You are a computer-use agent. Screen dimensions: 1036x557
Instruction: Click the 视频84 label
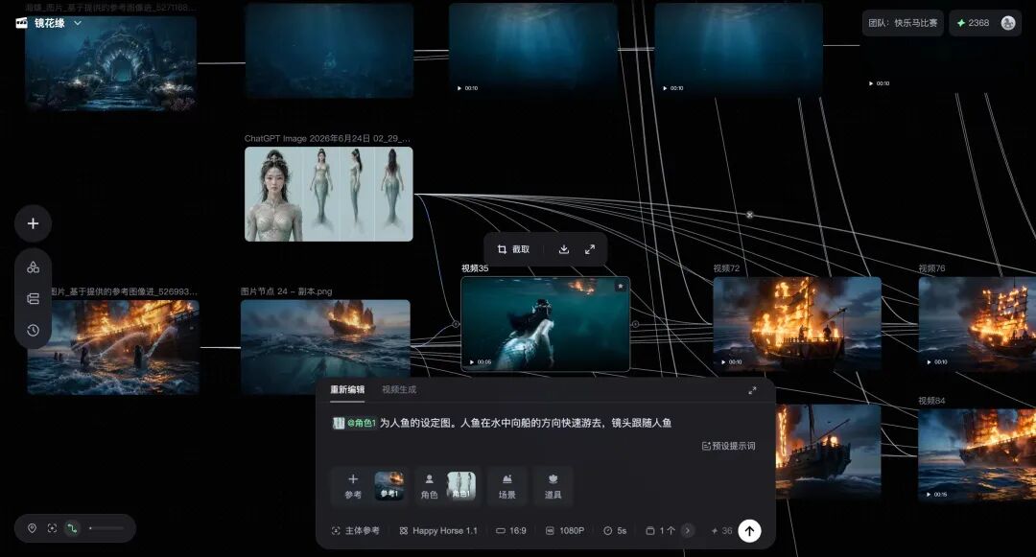[931, 401]
